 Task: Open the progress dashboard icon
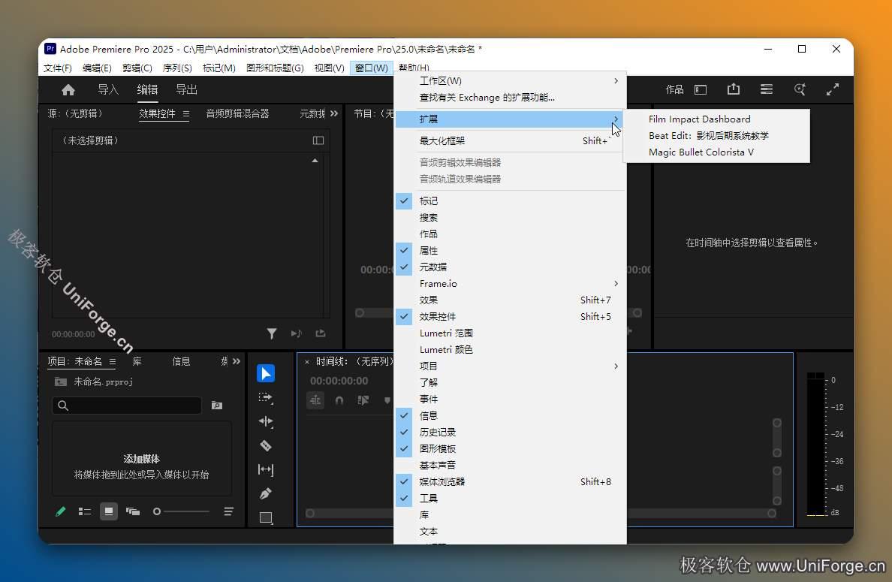point(767,89)
